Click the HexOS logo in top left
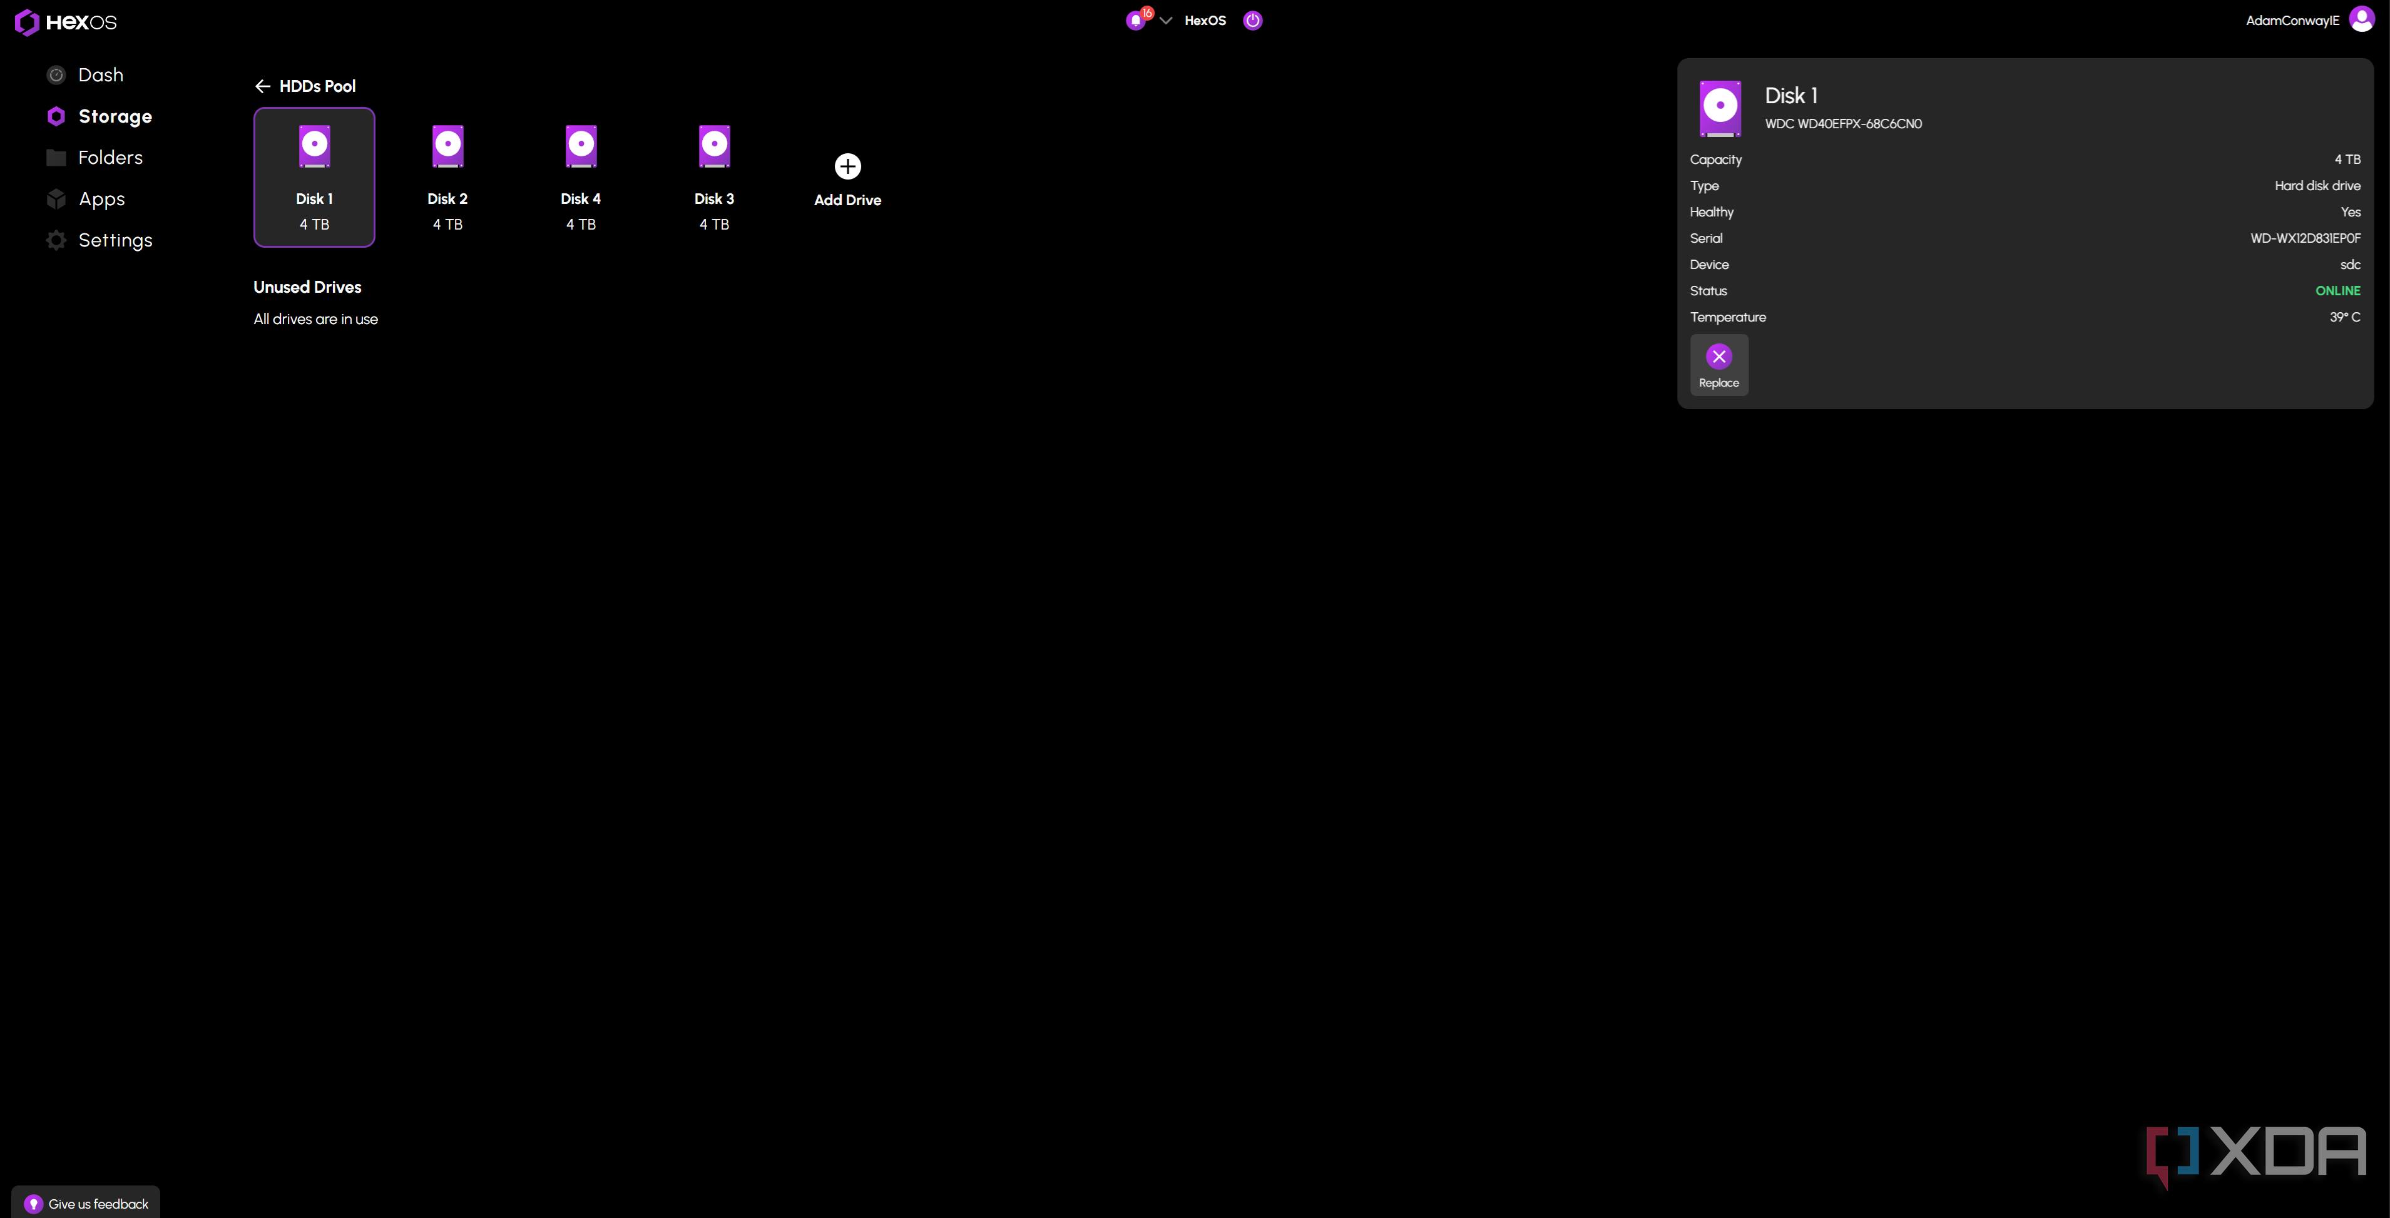Image resolution: width=2390 pixels, height=1218 pixels. point(66,23)
